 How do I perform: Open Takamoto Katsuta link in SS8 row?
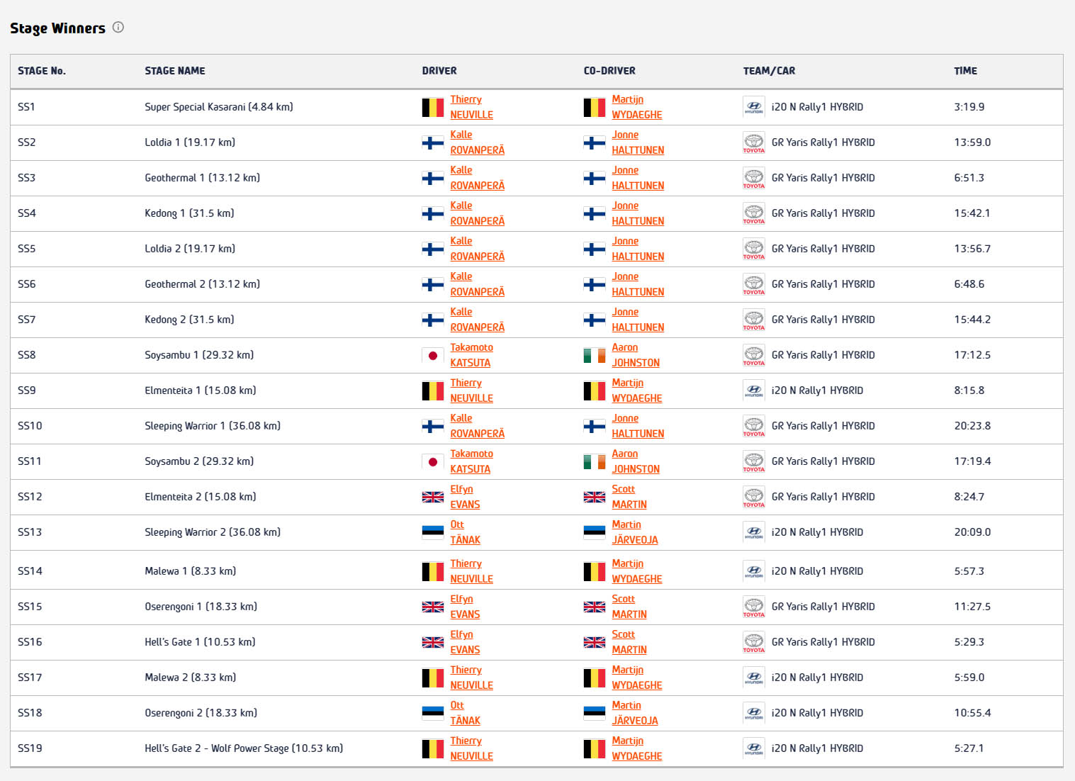[471, 355]
